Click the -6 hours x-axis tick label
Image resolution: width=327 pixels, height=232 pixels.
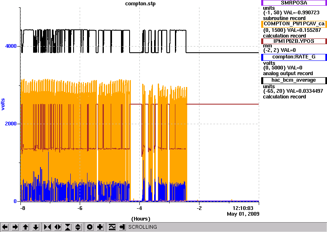pyautogui.click(x=80, y=208)
